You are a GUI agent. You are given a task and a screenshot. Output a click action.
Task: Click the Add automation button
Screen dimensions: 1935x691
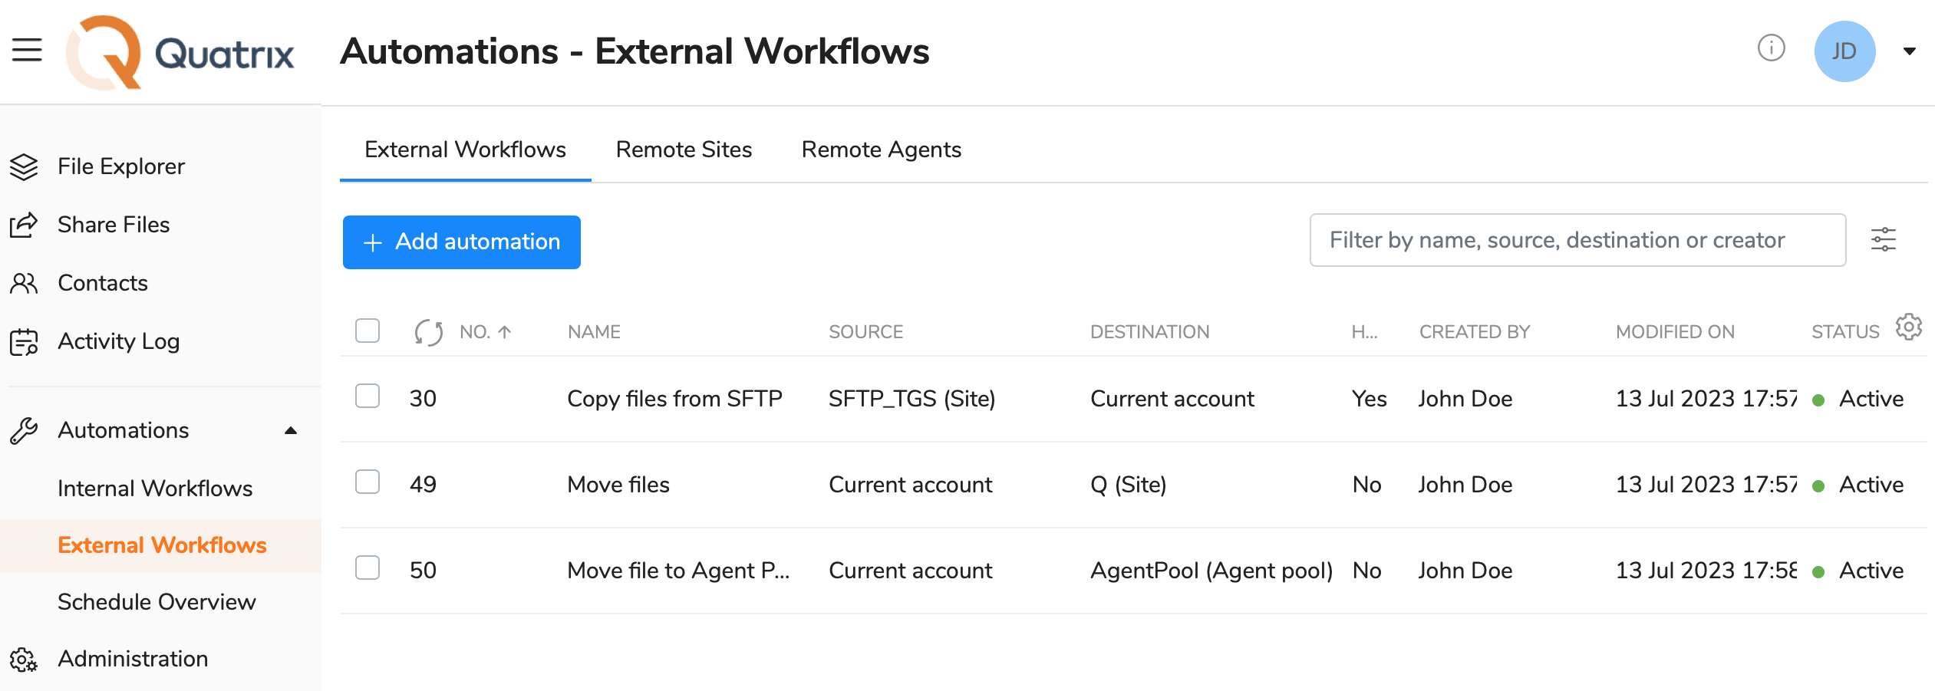[461, 242]
